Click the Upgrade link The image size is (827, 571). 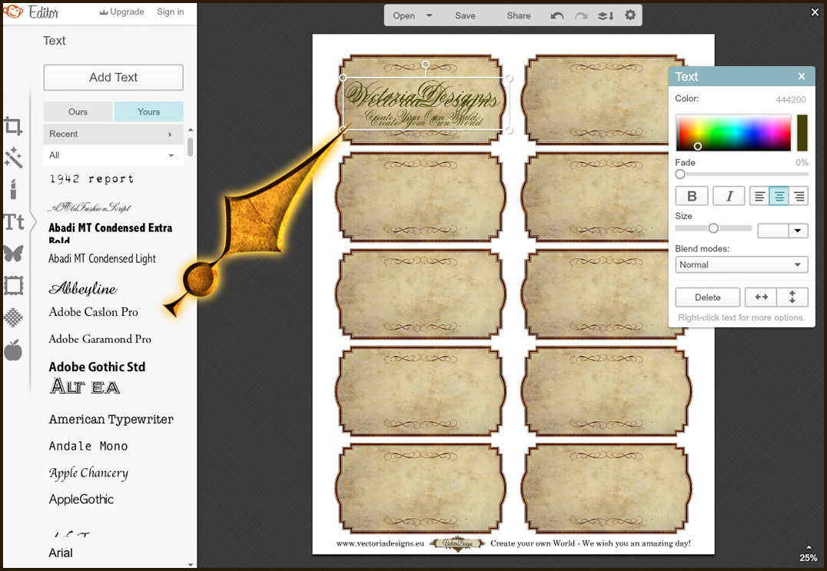(122, 12)
